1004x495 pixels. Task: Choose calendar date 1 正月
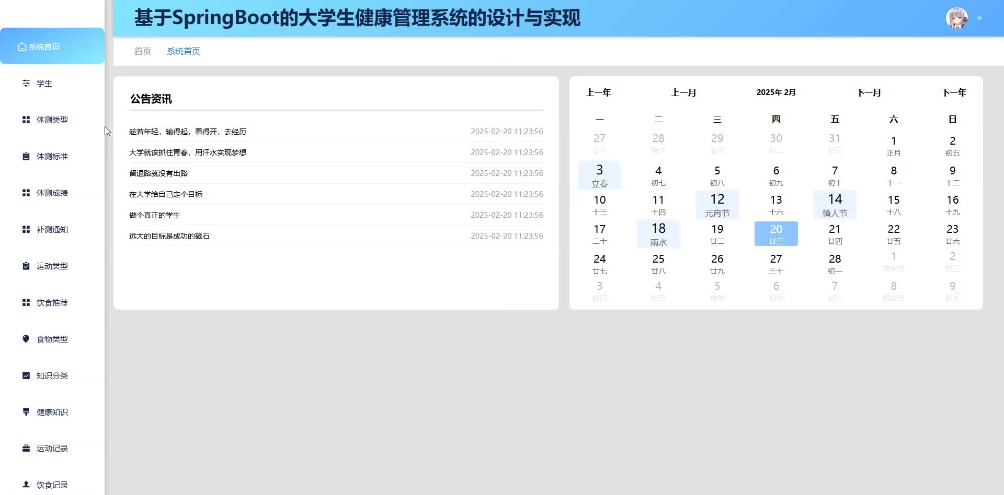click(x=894, y=146)
